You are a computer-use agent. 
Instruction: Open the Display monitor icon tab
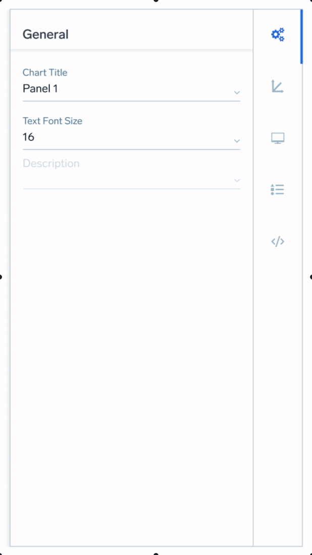point(278,138)
